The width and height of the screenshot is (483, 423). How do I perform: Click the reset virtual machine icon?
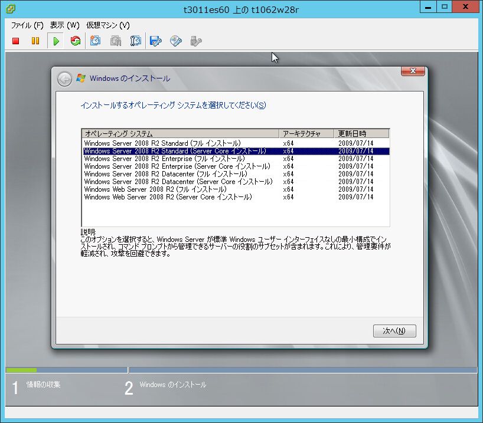pos(75,41)
